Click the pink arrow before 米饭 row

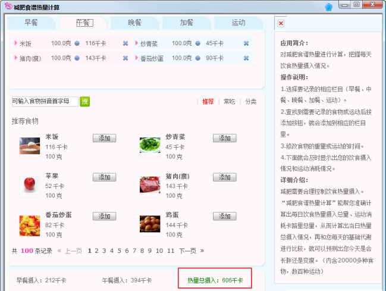pos(15,43)
